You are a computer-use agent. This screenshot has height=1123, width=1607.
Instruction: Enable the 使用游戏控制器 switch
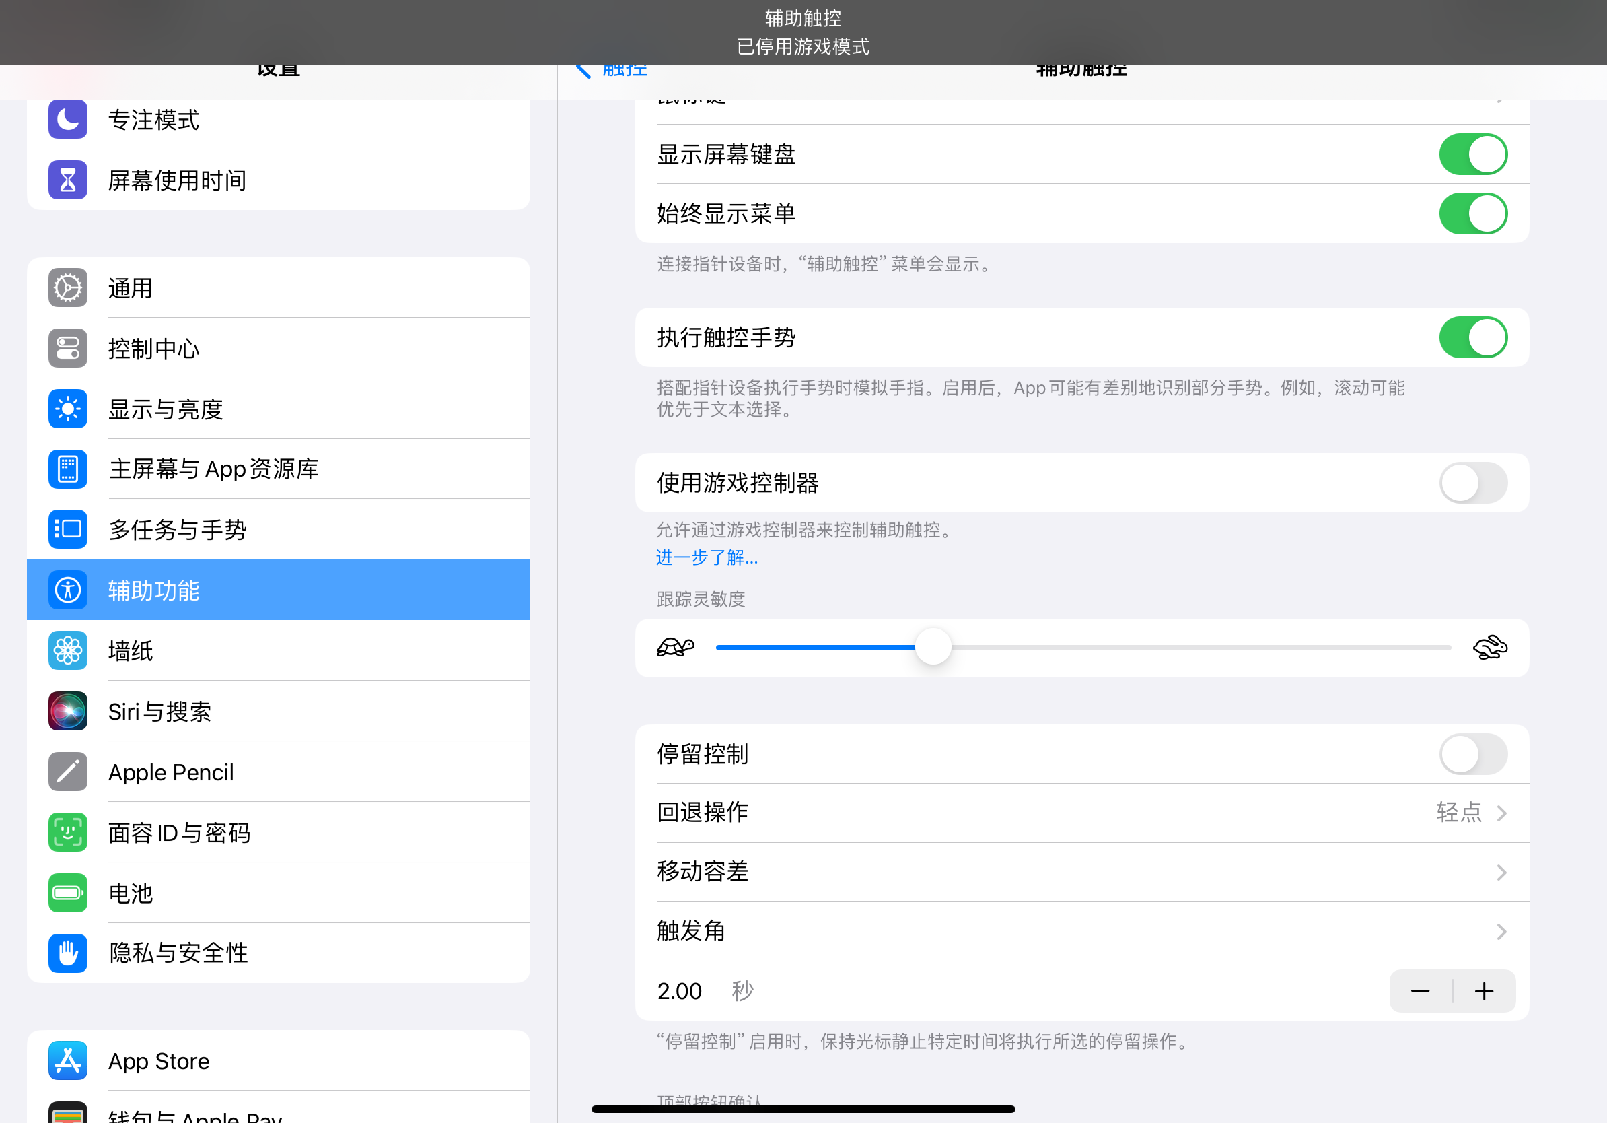pyautogui.click(x=1472, y=482)
